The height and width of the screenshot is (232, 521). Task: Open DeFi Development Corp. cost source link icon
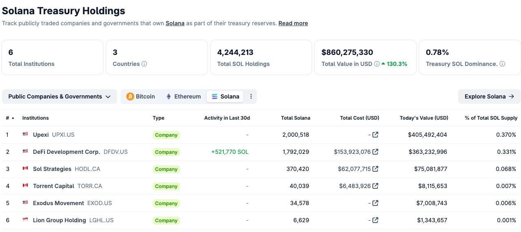pos(375,152)
